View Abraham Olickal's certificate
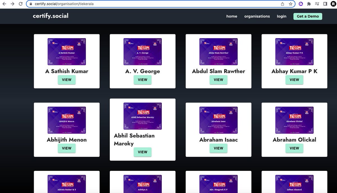 coord(294,148)
